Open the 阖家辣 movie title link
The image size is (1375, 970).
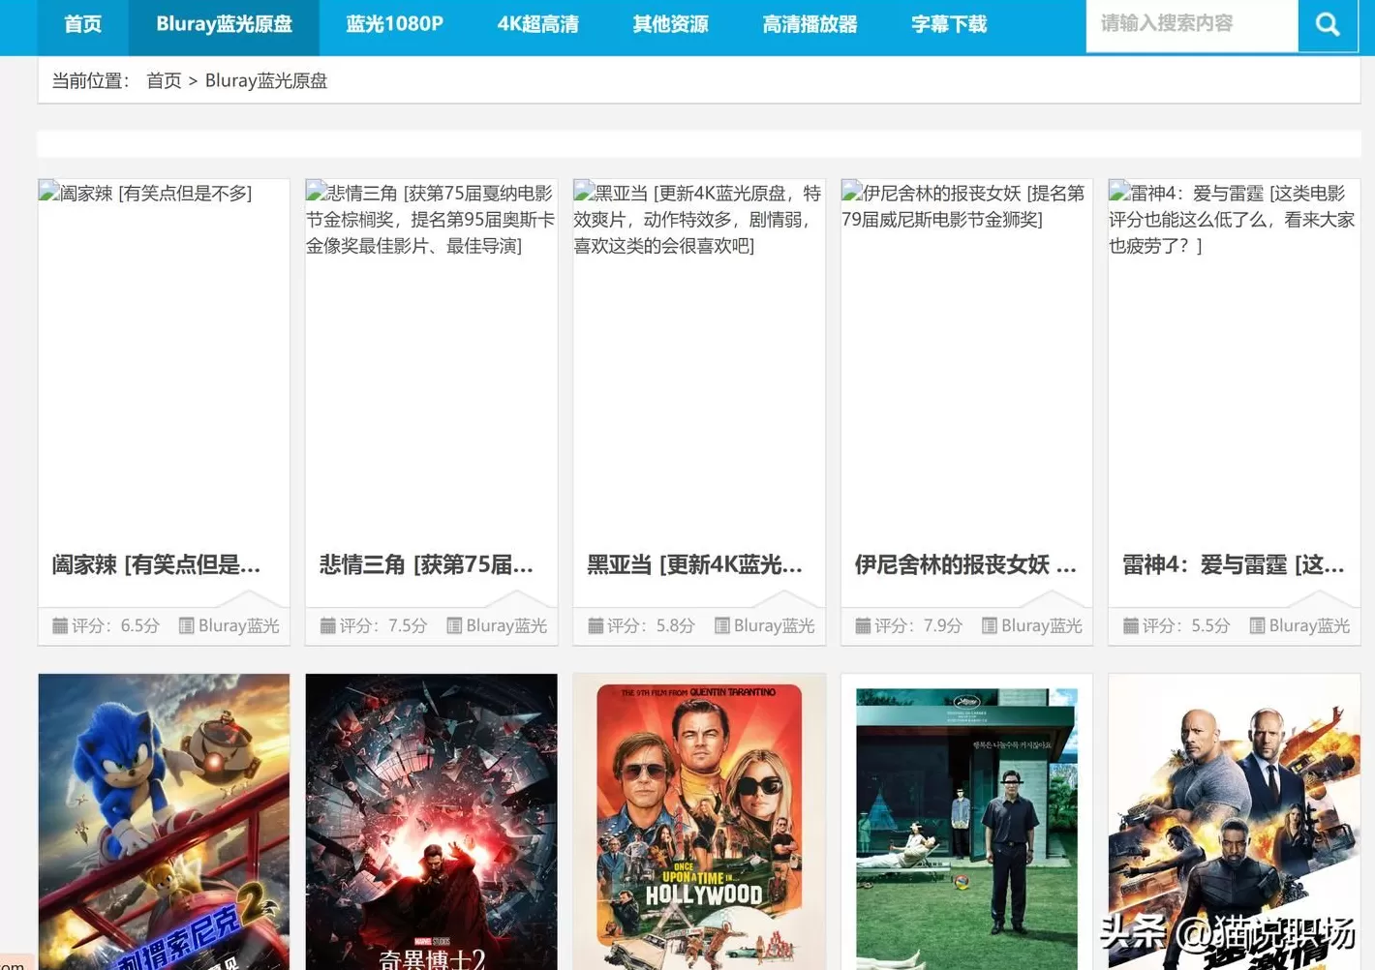[x=156, y=564]
